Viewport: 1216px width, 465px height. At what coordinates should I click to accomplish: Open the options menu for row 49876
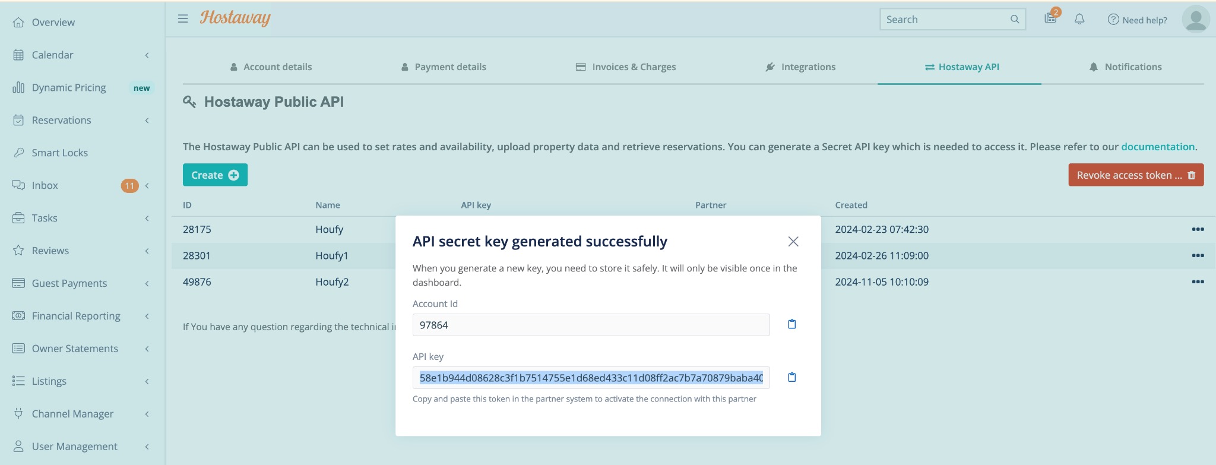[x=1198, y=281]
